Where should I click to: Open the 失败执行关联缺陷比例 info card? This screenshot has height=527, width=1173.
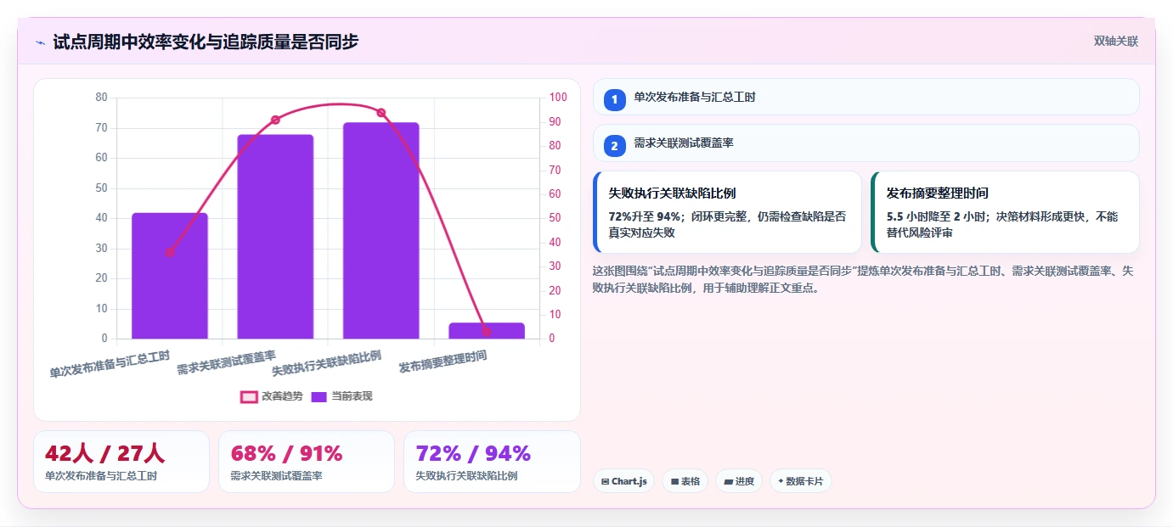click(x=727, y=212)
